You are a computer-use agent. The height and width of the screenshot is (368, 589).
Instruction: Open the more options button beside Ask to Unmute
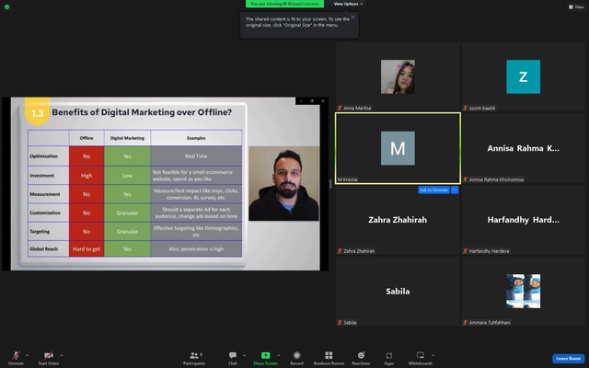click(455, 190)
